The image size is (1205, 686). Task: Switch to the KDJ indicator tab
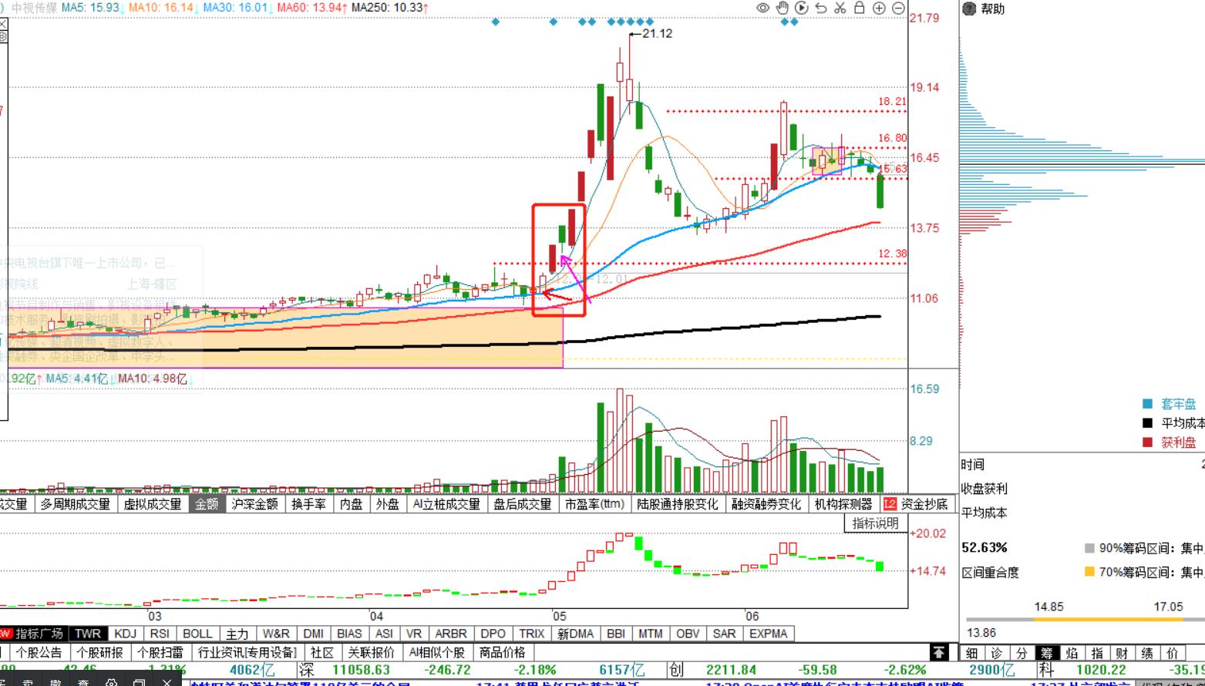coord(125,634)
